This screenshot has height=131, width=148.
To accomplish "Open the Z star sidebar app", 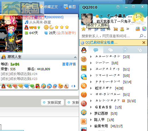I will [x=84, y=112].
